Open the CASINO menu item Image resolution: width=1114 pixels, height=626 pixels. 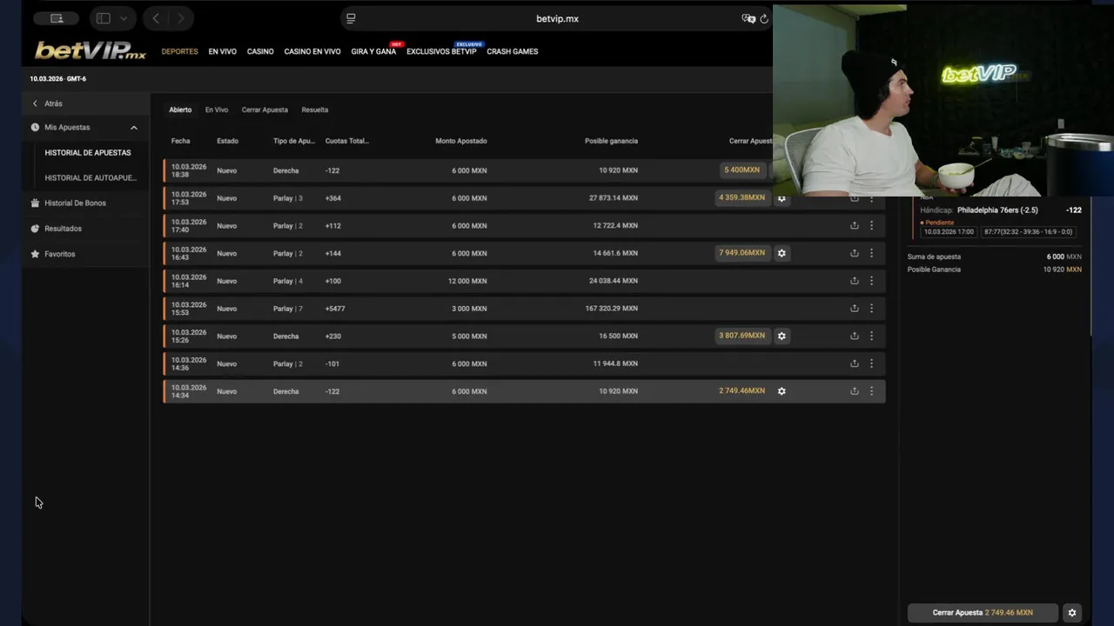pos(260,51)
